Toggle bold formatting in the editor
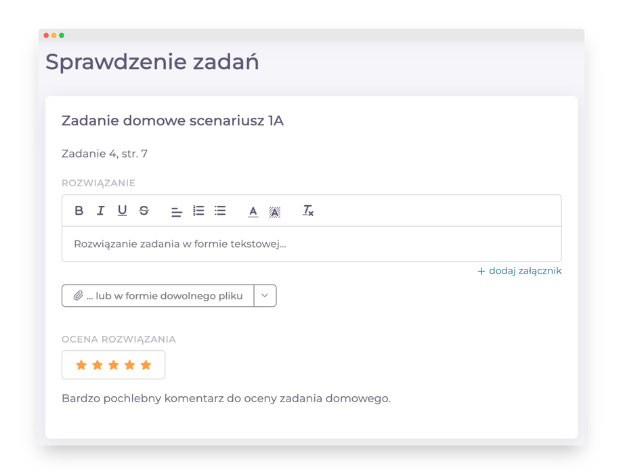 pos(79,211)
